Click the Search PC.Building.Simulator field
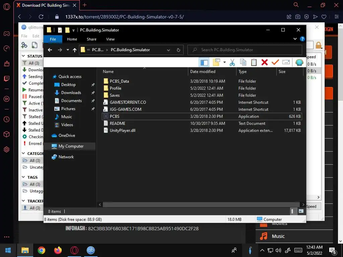Image resolution: width=343 pixels, height=257 pixels. [x=245, y=50]
